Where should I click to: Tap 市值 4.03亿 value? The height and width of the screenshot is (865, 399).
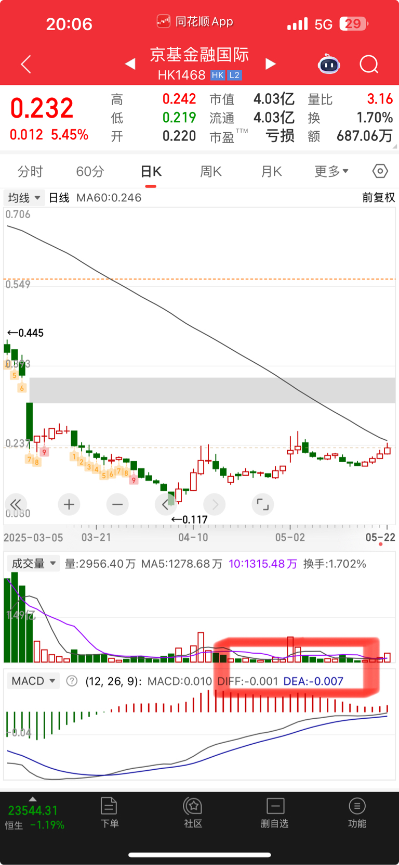point(274,99)
